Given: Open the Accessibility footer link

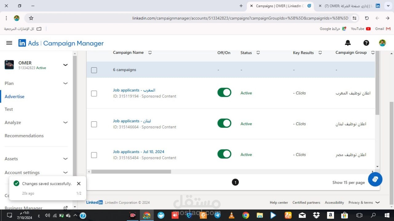Looking at the screenshot, I should tap(334, 203).
